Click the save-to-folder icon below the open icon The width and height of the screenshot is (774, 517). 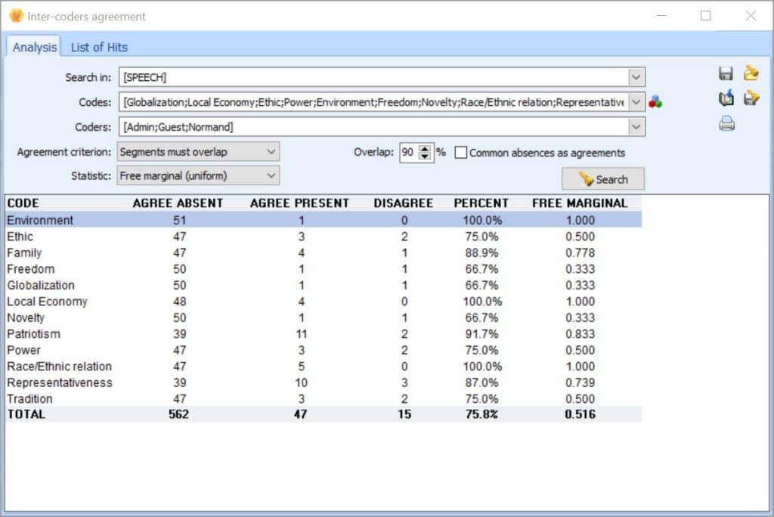tap(751, 98)
